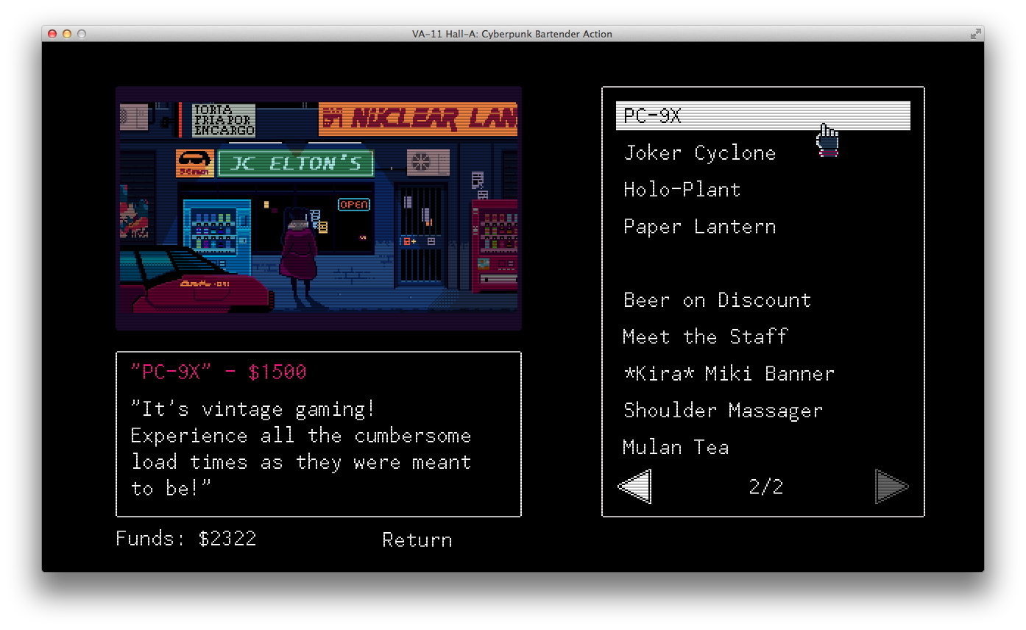This screenshot has width=1026, height=630.
Task: Click the "PC-9X" - $1500 price heading
Action: click(x=219, y=372)
